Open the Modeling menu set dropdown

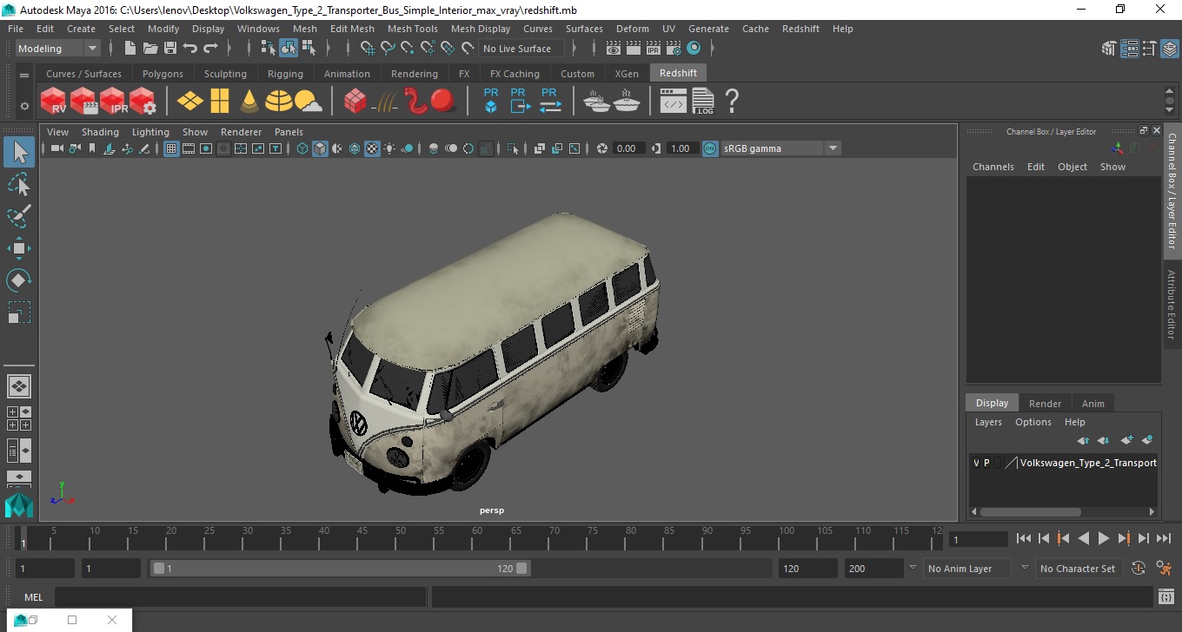[58, 49]
